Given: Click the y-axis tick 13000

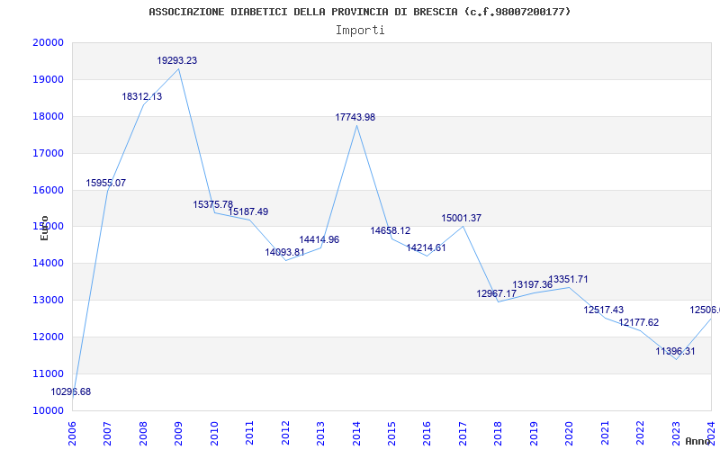Looking at the screenshot, I should click(48, 300).
